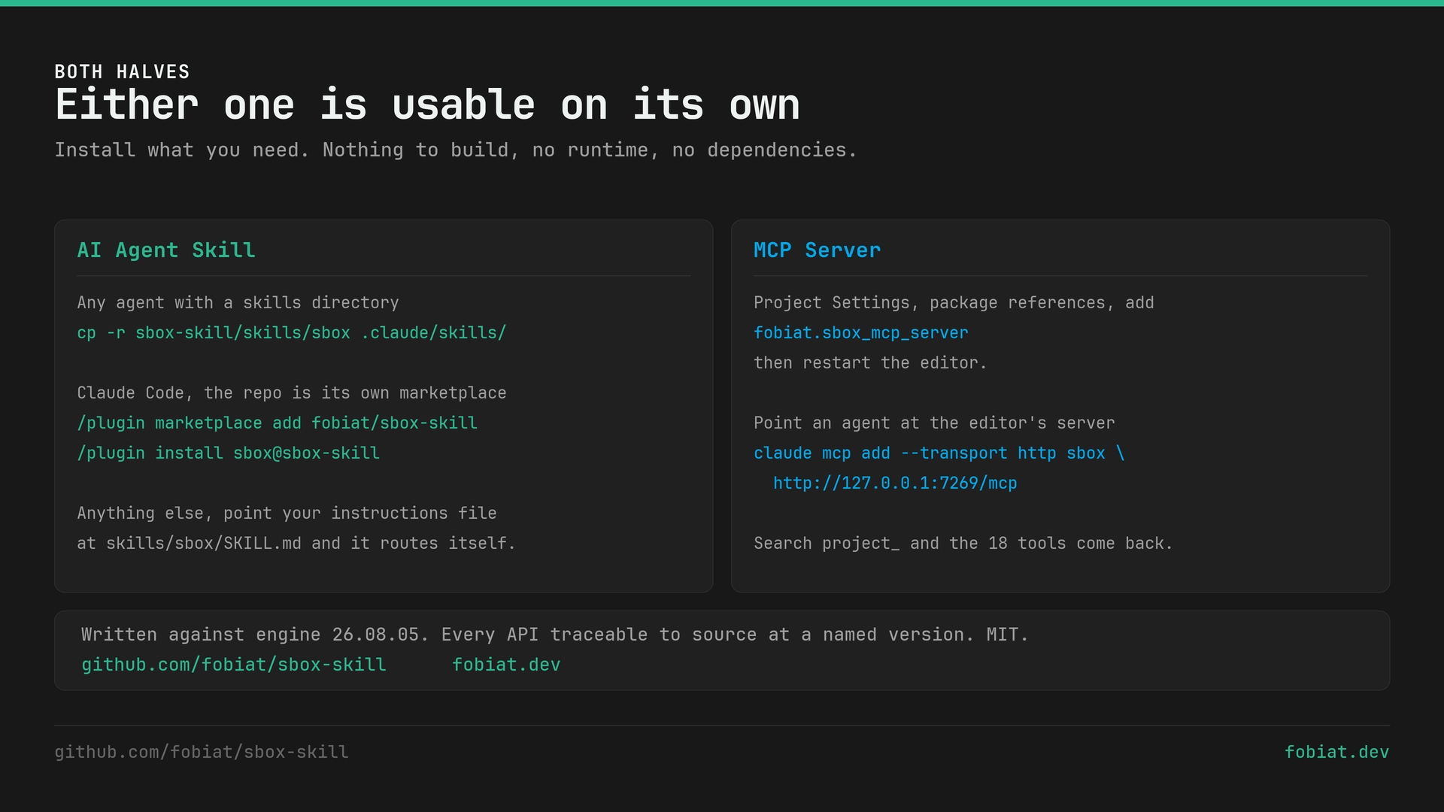Select the "/plugin install sbox@sbox-skill" command
Viewport: 1444px width, 812px height.
(x=229, y=453)
